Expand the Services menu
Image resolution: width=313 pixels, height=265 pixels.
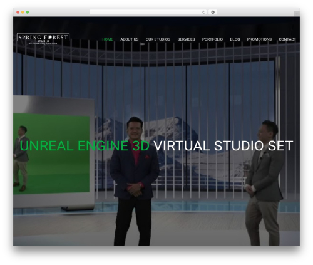tap(186, 39)
